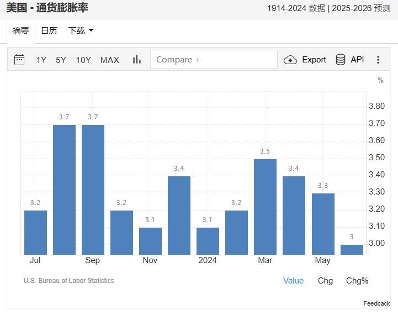
Task: Click the Export text label
Action: [x=314, y=60]
